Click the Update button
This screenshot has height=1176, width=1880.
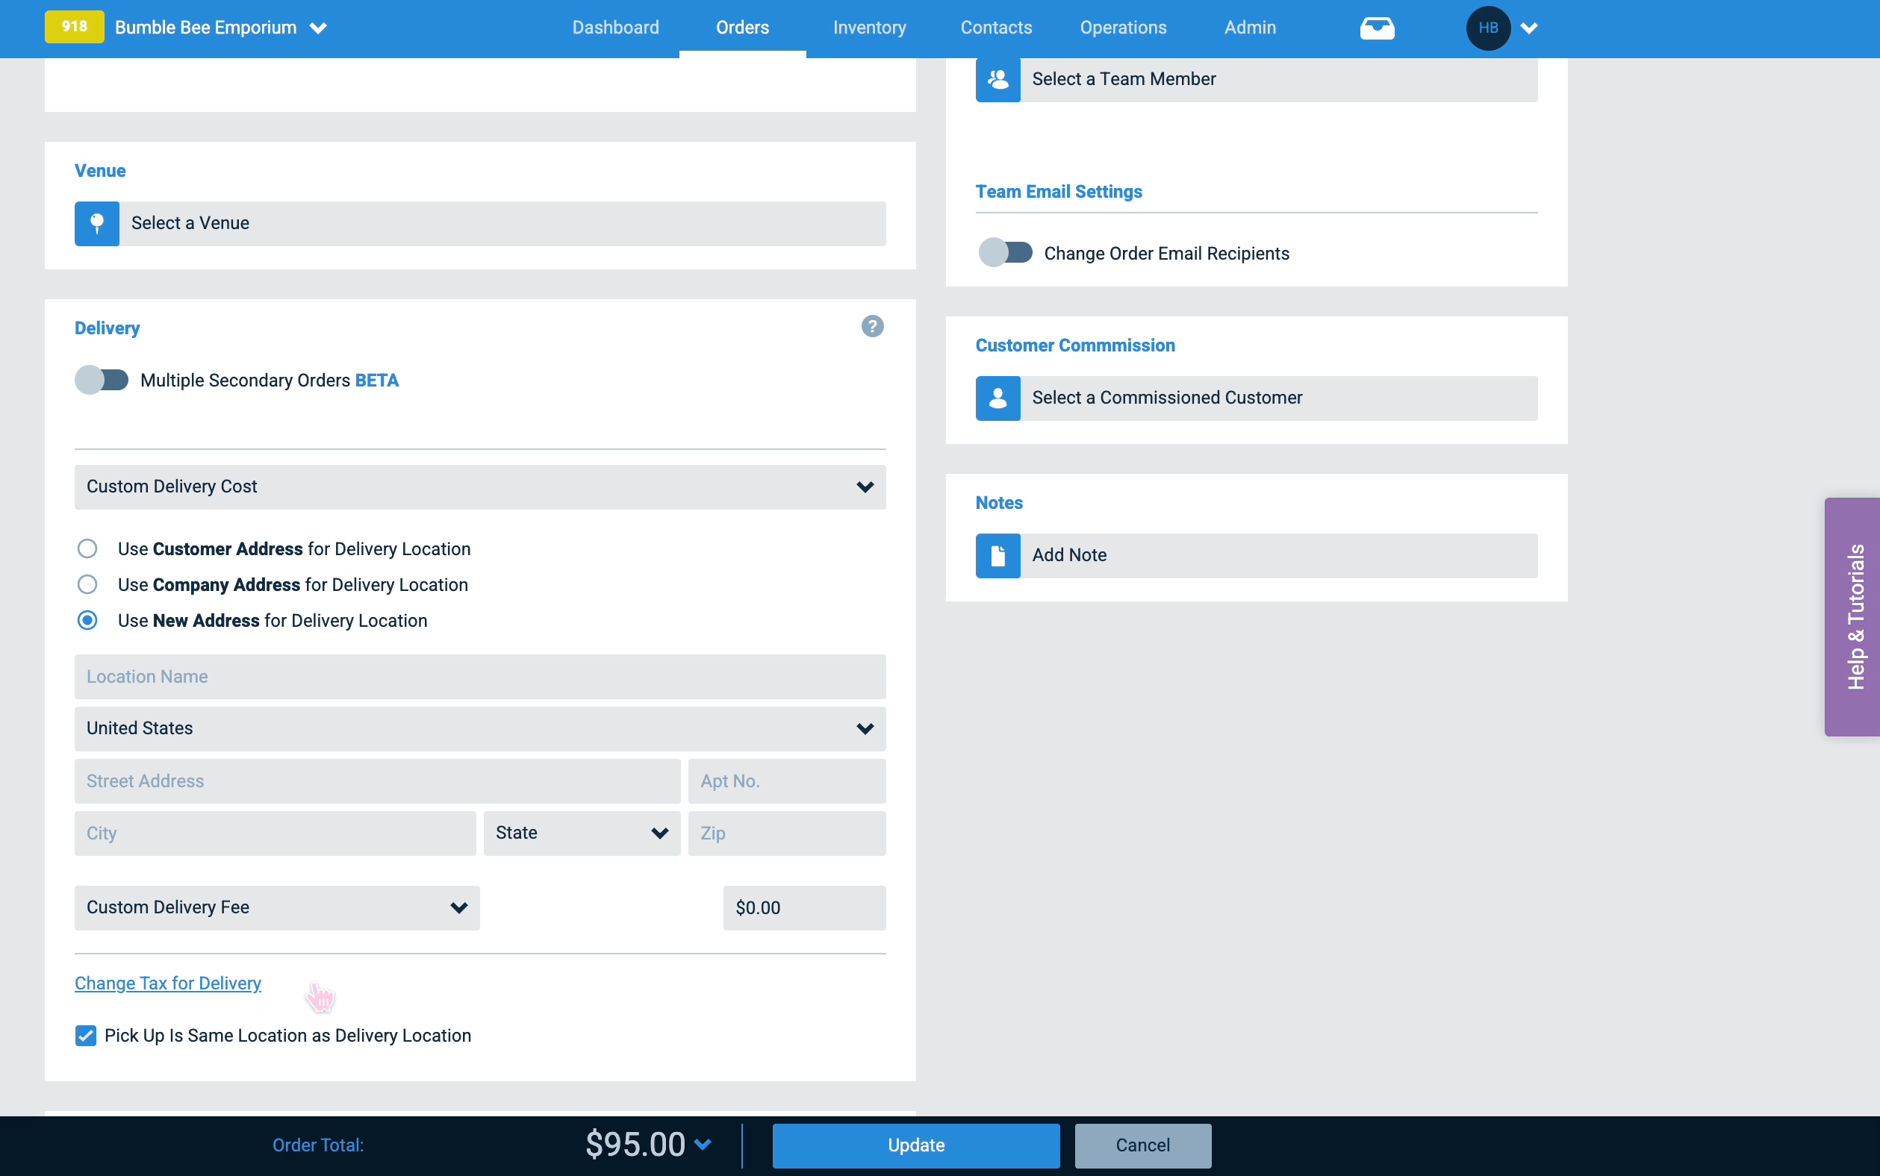[916, 1145]
